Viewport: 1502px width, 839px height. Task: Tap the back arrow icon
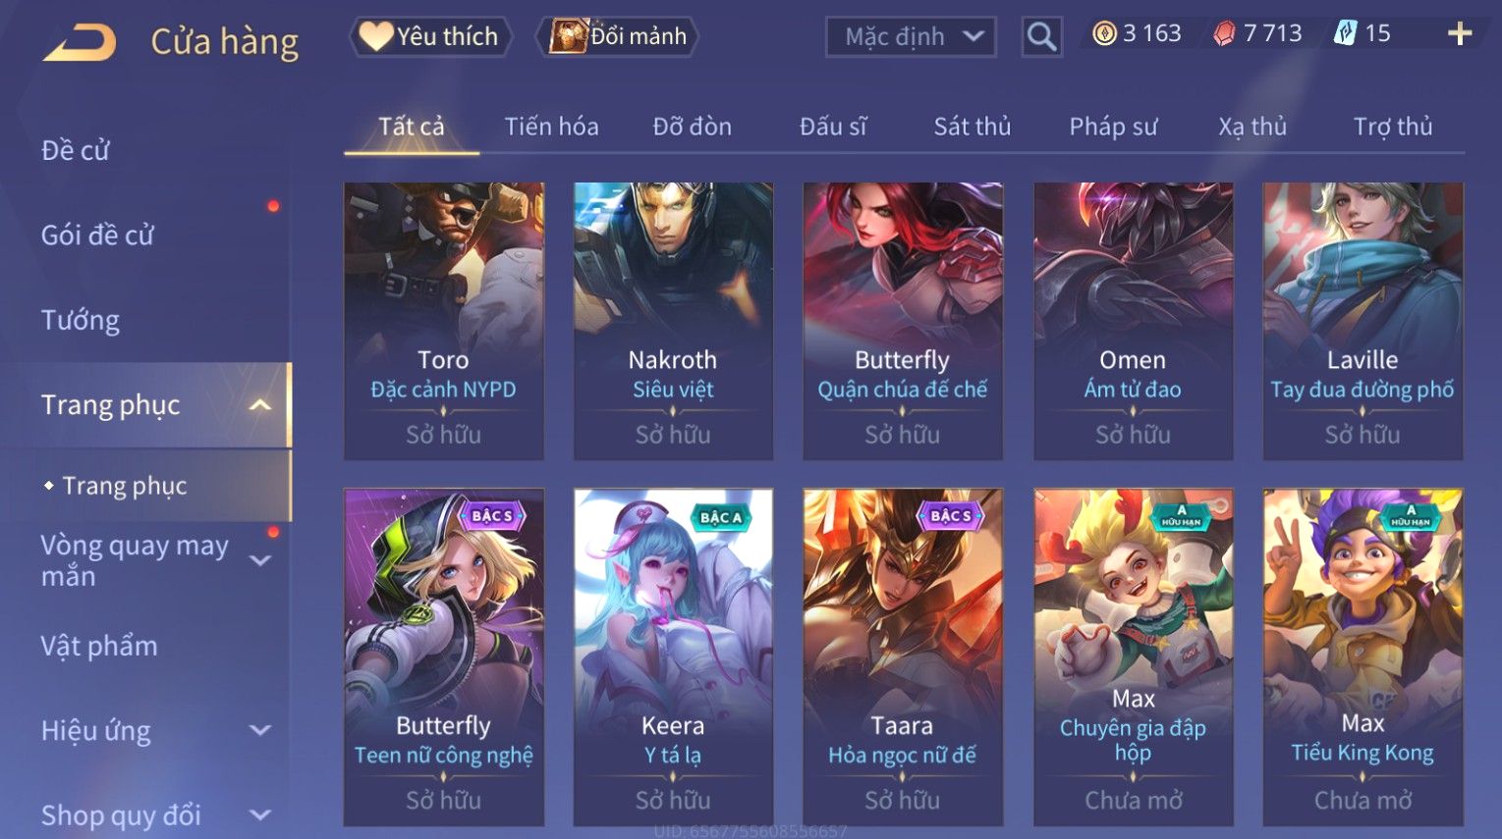(80, 42)
